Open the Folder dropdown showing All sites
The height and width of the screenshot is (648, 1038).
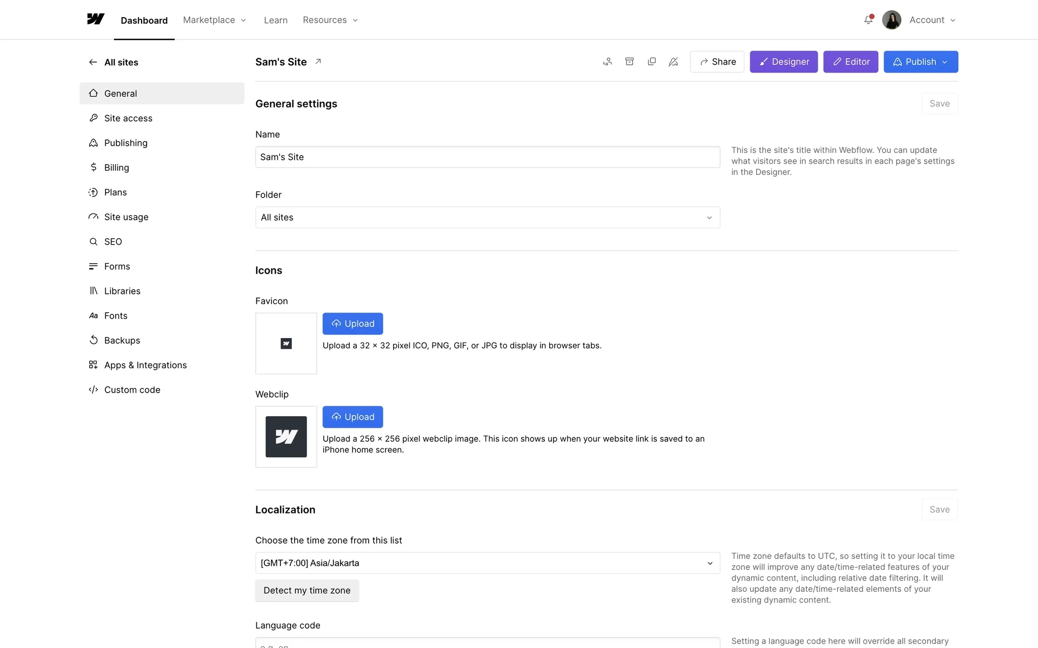pyautogui.click(x=488, y=217)
